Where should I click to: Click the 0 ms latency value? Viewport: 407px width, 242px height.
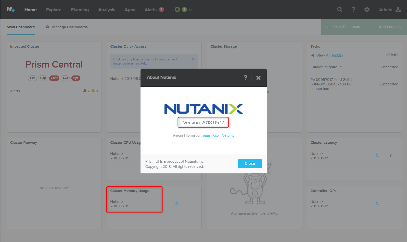[x=394, y=156]
